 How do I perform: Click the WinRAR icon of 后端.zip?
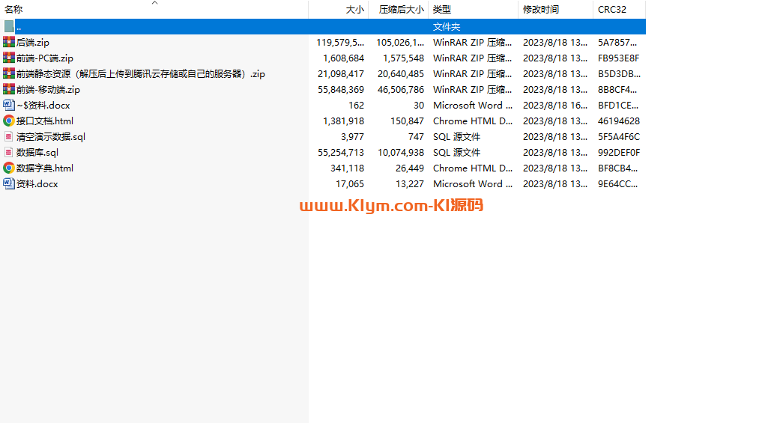click(x=8, y=42)
